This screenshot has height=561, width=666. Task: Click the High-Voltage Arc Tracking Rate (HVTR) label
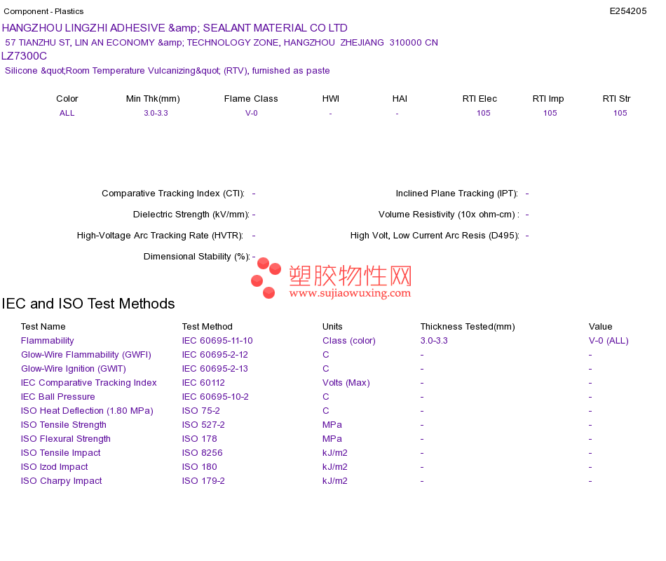pos(160,236)
